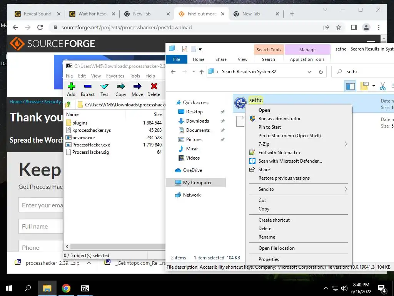Choose Edit with Notepad++
The width and height of the screenshot is (394, 296).
279,153
